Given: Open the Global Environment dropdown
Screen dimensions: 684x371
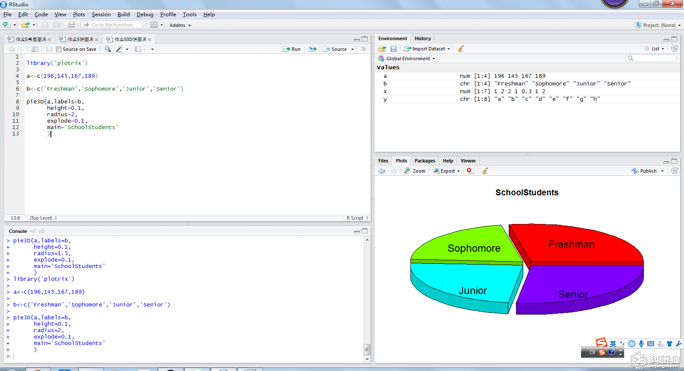Looking at the screenshot, I should (407, 59).
